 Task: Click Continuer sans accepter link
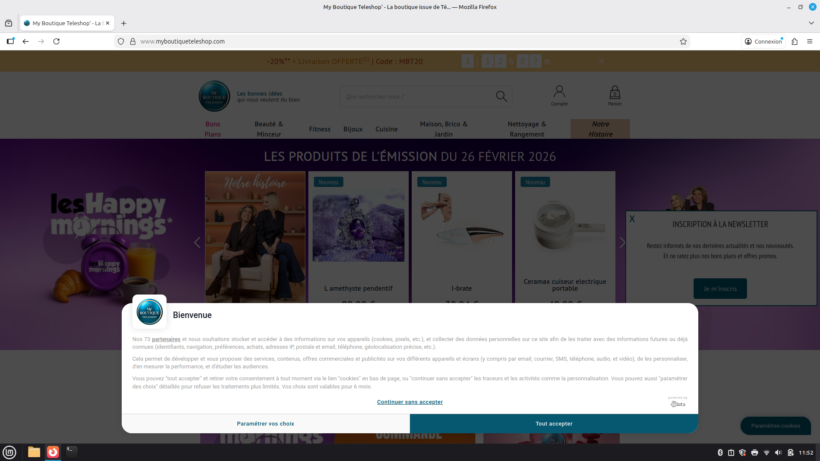tap(410, 402)
